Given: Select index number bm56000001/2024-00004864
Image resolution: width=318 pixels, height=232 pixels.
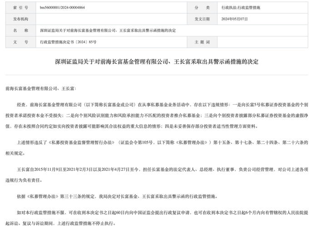Looking at the screenshot, I should tap(62, 8).
